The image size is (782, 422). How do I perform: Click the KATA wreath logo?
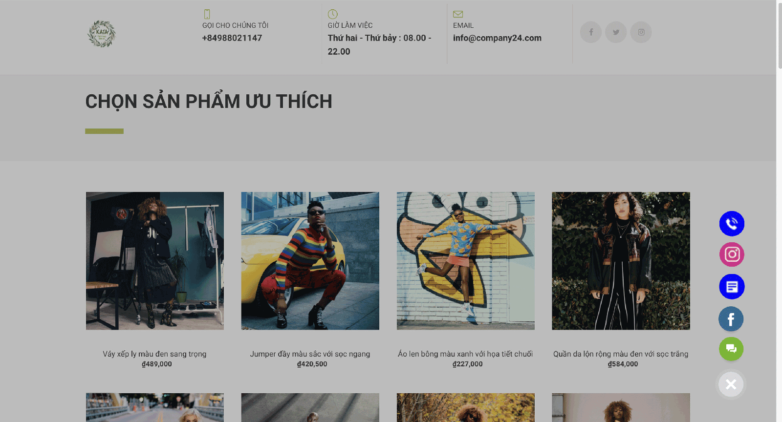[102, 34]
